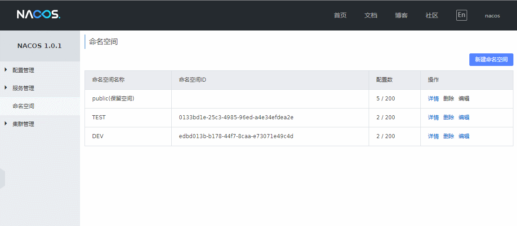Image resolution: width=517 pixels, height=226 pixels.
Task: View 详情 for the public namespace
Action: (433, 99)
